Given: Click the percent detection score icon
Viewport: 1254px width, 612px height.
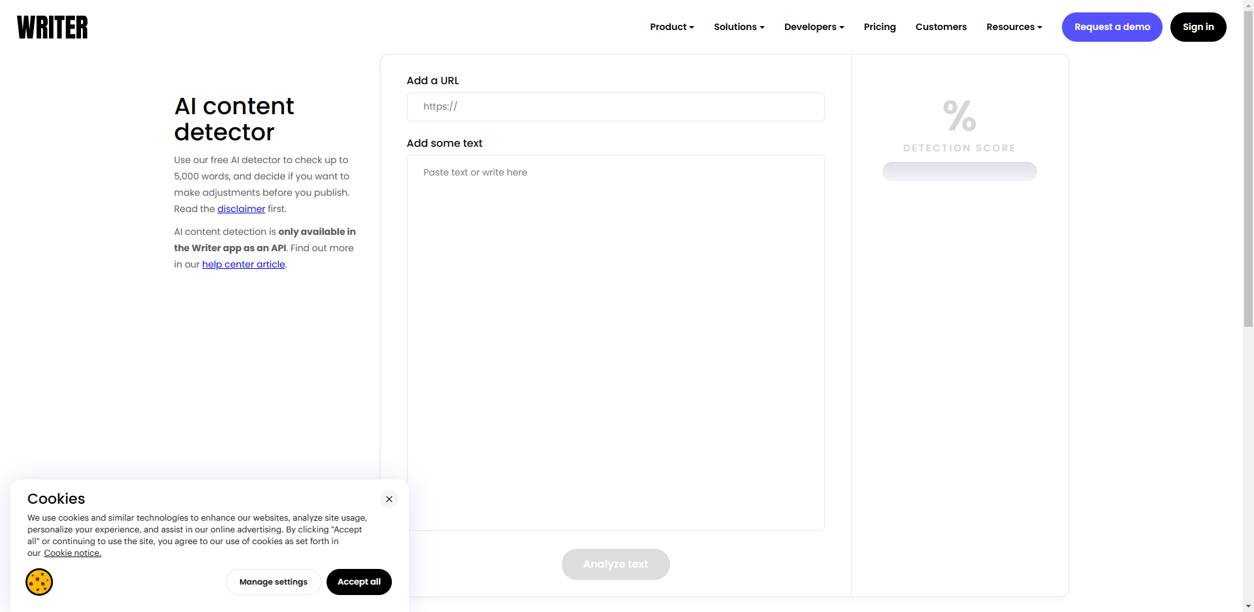Looking at the screenshot, I should pos(959,115).
